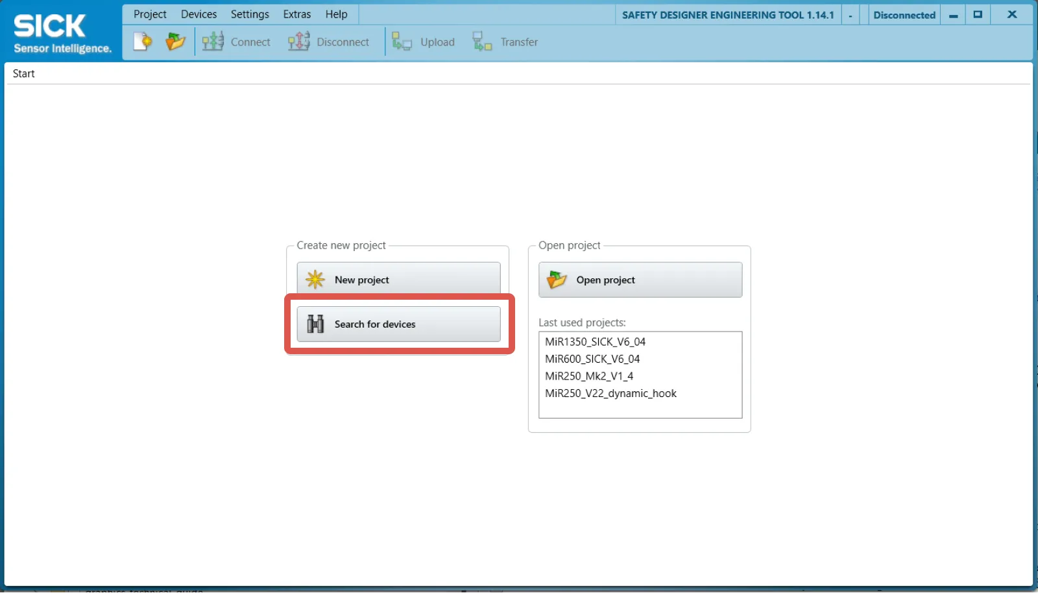Click the binoculars icon on Search for devices

pos(315,324)
